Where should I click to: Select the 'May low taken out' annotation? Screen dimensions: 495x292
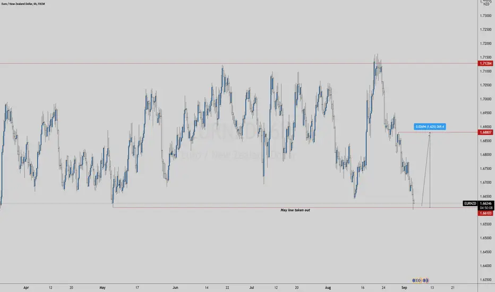coord(295,210)
